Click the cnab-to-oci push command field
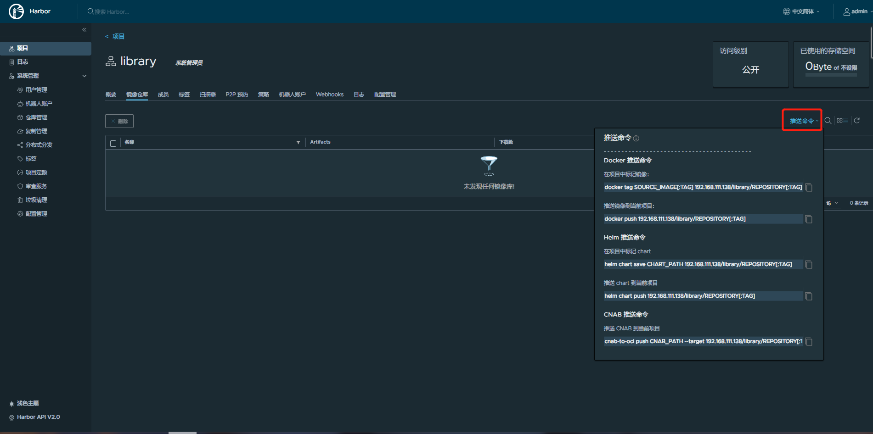 (x=703, y=341)
